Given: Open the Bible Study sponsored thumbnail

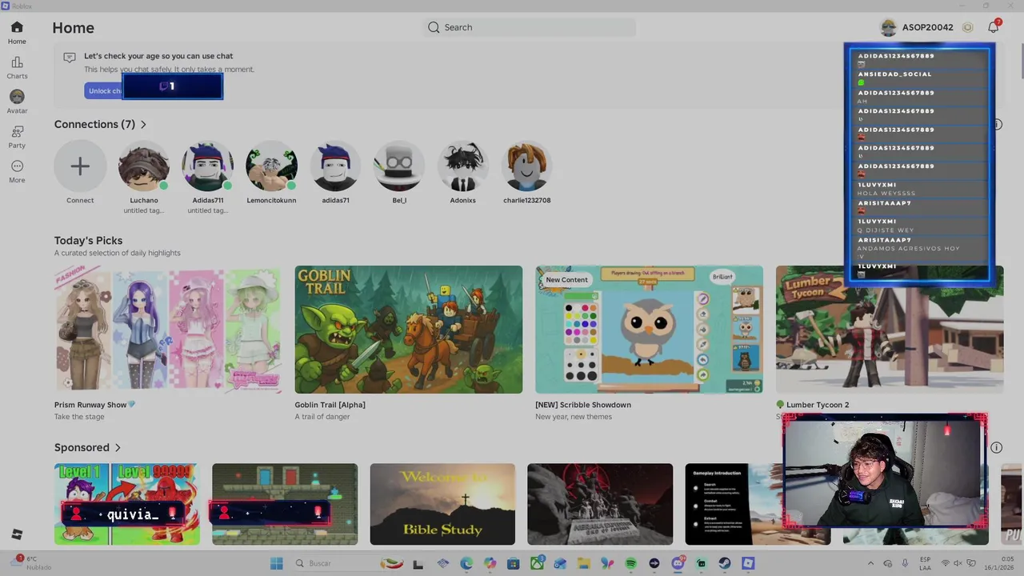Looking at the screenshot, I should tap(442, 504).
